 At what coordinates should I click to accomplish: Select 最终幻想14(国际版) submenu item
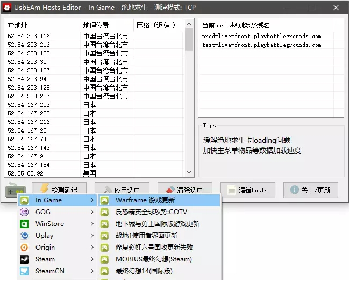(x=159, y=271)
